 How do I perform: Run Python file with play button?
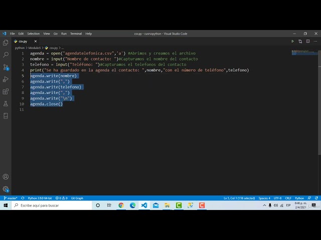point(292,41)
